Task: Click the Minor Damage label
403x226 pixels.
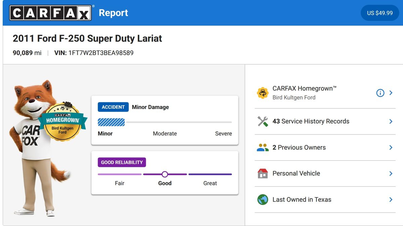Action: (150, 107)
